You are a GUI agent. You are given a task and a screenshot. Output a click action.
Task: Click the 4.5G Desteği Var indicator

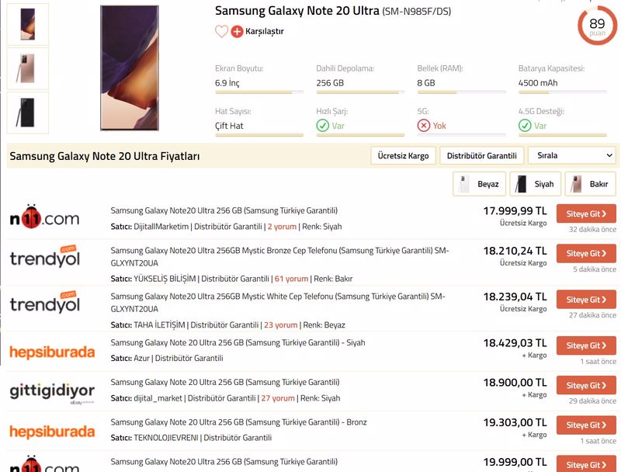(533, 126)
